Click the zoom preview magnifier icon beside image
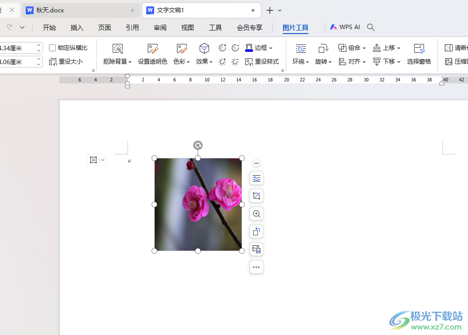This screenshot has width=468, height=335. [256, 214]
